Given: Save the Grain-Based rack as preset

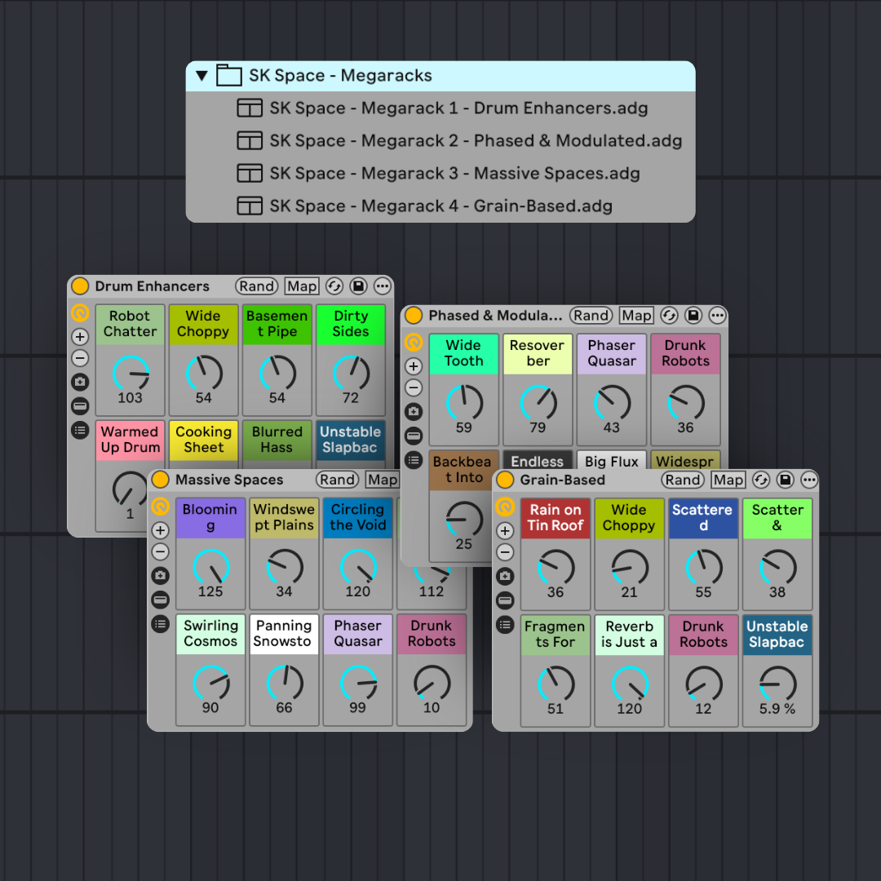Looking at the screenshot, I should tap(786, 480).
